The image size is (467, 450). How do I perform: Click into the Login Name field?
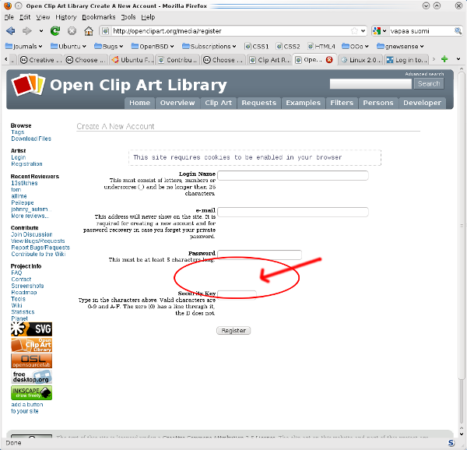pos(293,176)
